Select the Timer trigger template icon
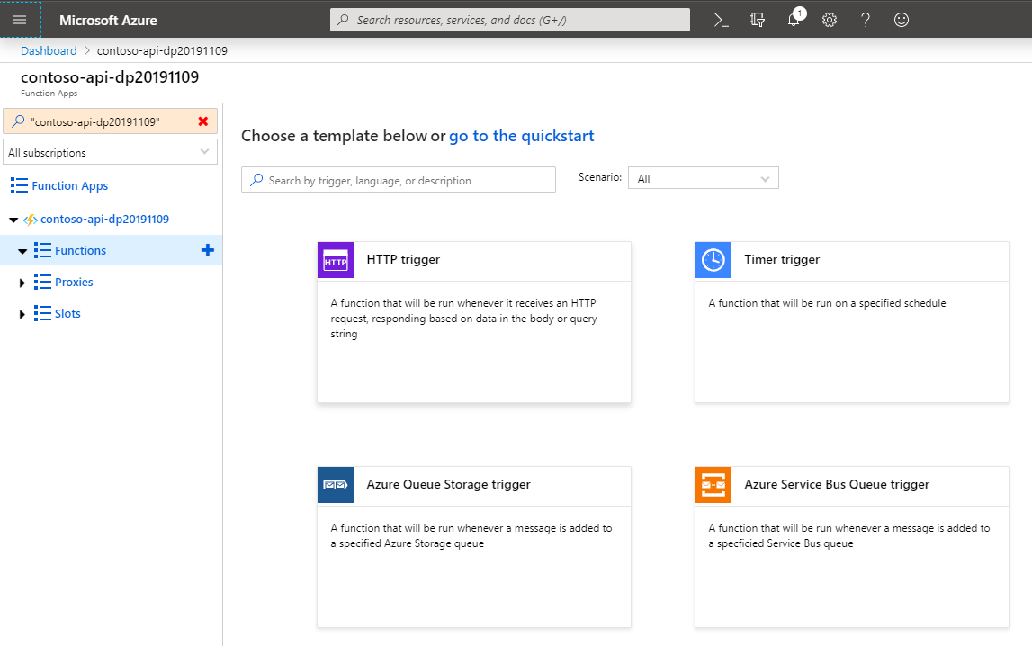1032x646 pixels. tap(713, 259)
